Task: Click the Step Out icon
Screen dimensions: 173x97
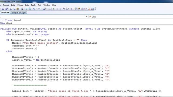Action: point(71,9)
